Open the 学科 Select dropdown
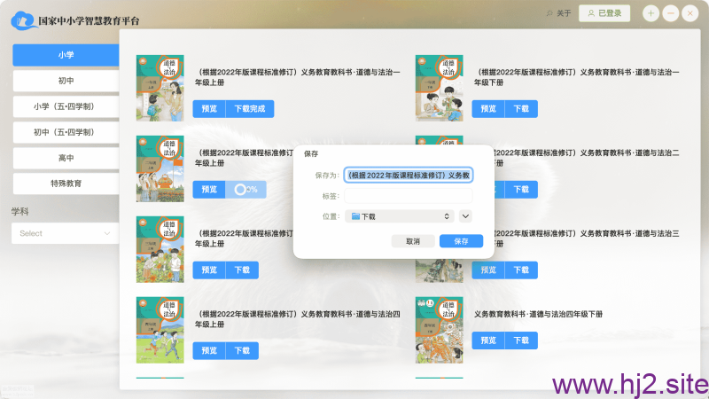 coord(65,233)
